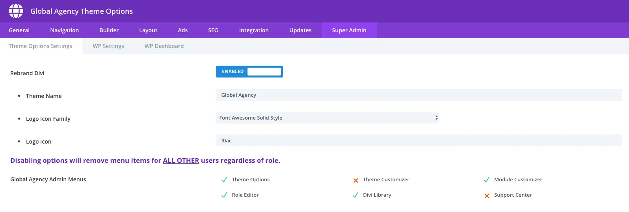Click the Theme Name label
629x212 pixels.
coord(44,96)
